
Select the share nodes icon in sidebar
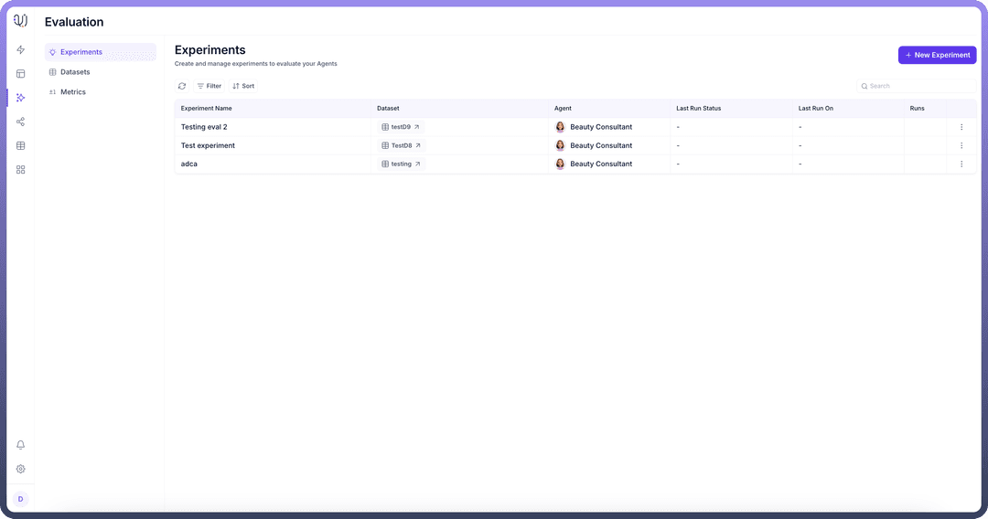pos(20,122)
